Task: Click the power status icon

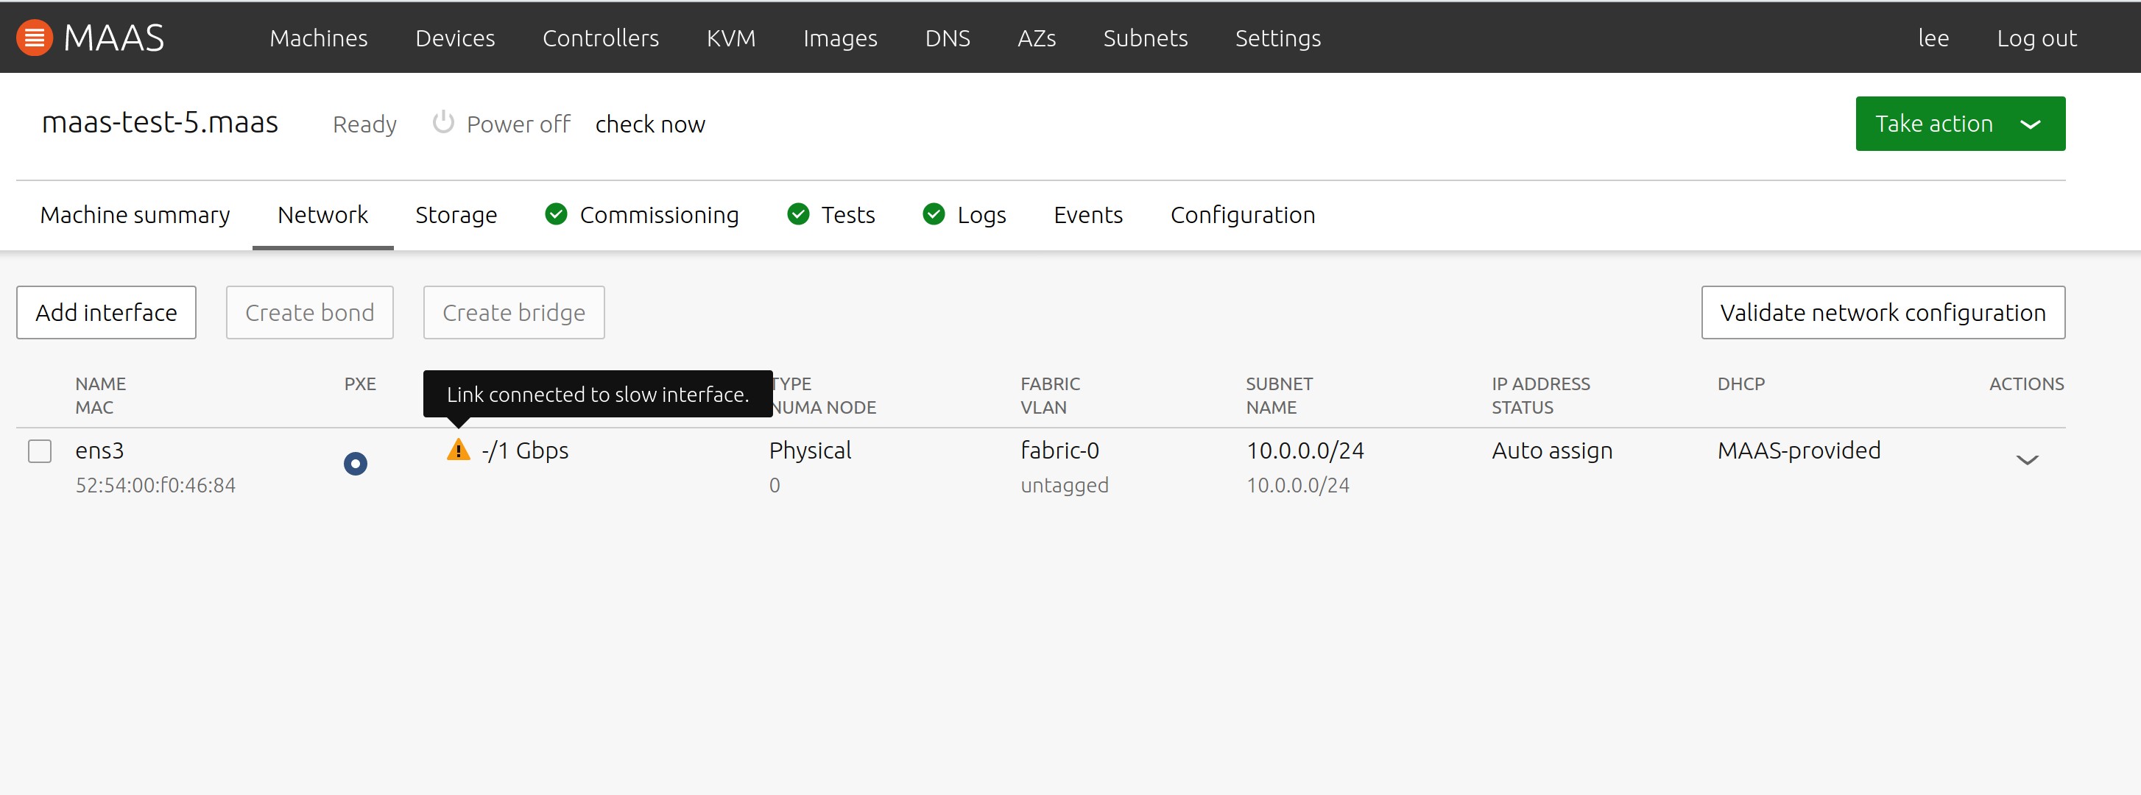Action: coord(443,123)
